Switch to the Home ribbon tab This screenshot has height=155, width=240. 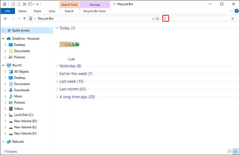pyautogui.click(x=22, y=11)
